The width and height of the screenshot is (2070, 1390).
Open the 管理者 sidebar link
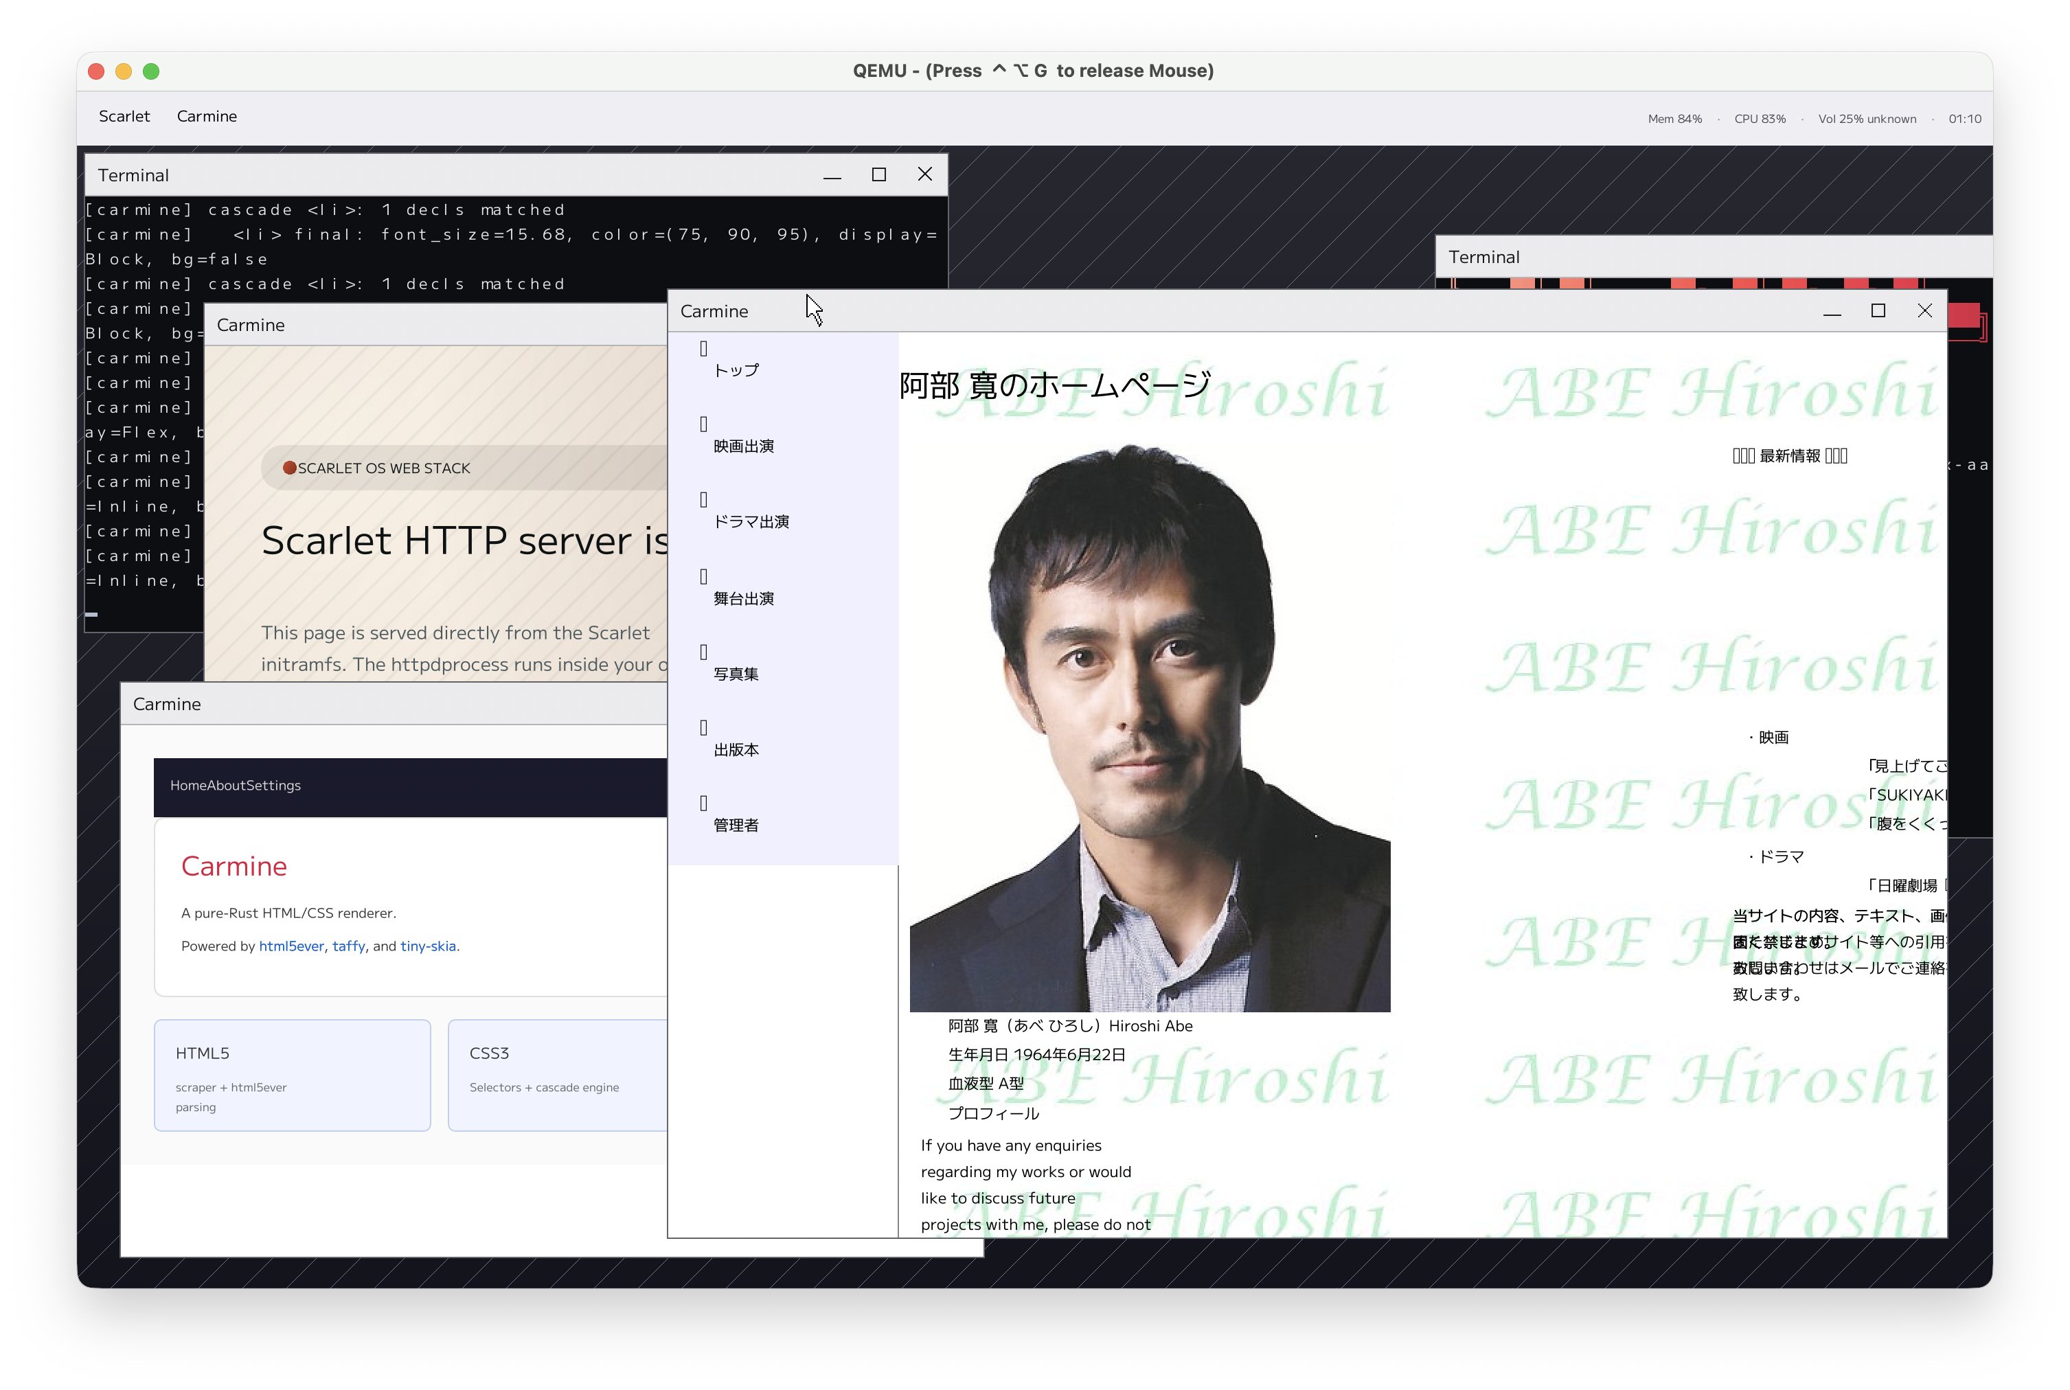(737, 824)
